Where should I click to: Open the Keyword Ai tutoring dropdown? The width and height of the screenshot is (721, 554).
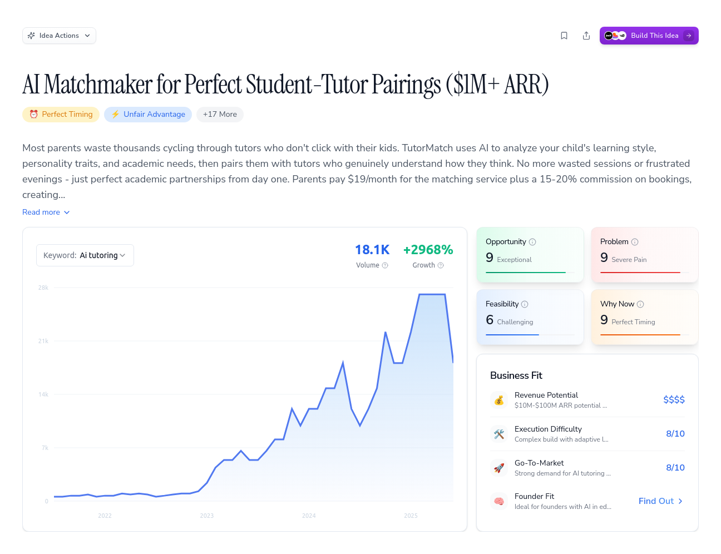[85, 255]
